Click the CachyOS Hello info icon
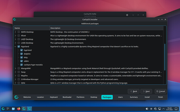Image resolution: width=180 pixels, height=112 pixels. pos(127,15)
